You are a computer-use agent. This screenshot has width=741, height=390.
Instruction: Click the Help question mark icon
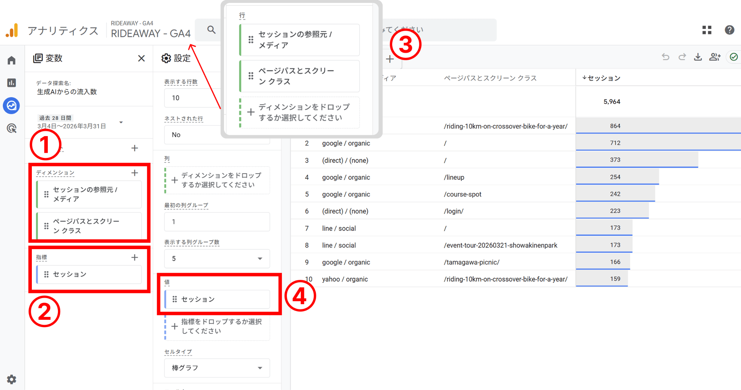(x=730, y=30)
